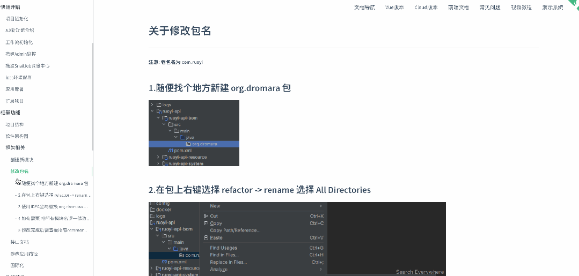
Task: Go to 搭建SnailJob调度中心 in the sidebar
Action: [27, 66]
